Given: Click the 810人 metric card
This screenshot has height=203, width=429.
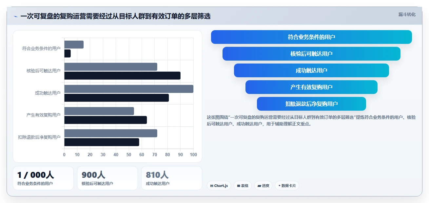Looking at the screenshot, I should 172,178.
